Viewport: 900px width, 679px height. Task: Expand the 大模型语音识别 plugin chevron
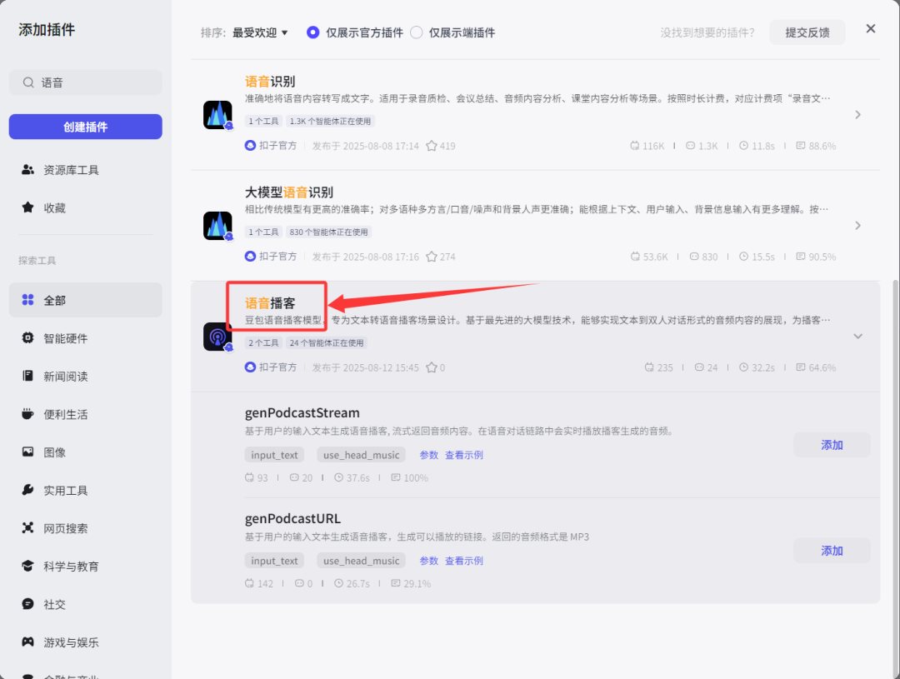(858, 226)
